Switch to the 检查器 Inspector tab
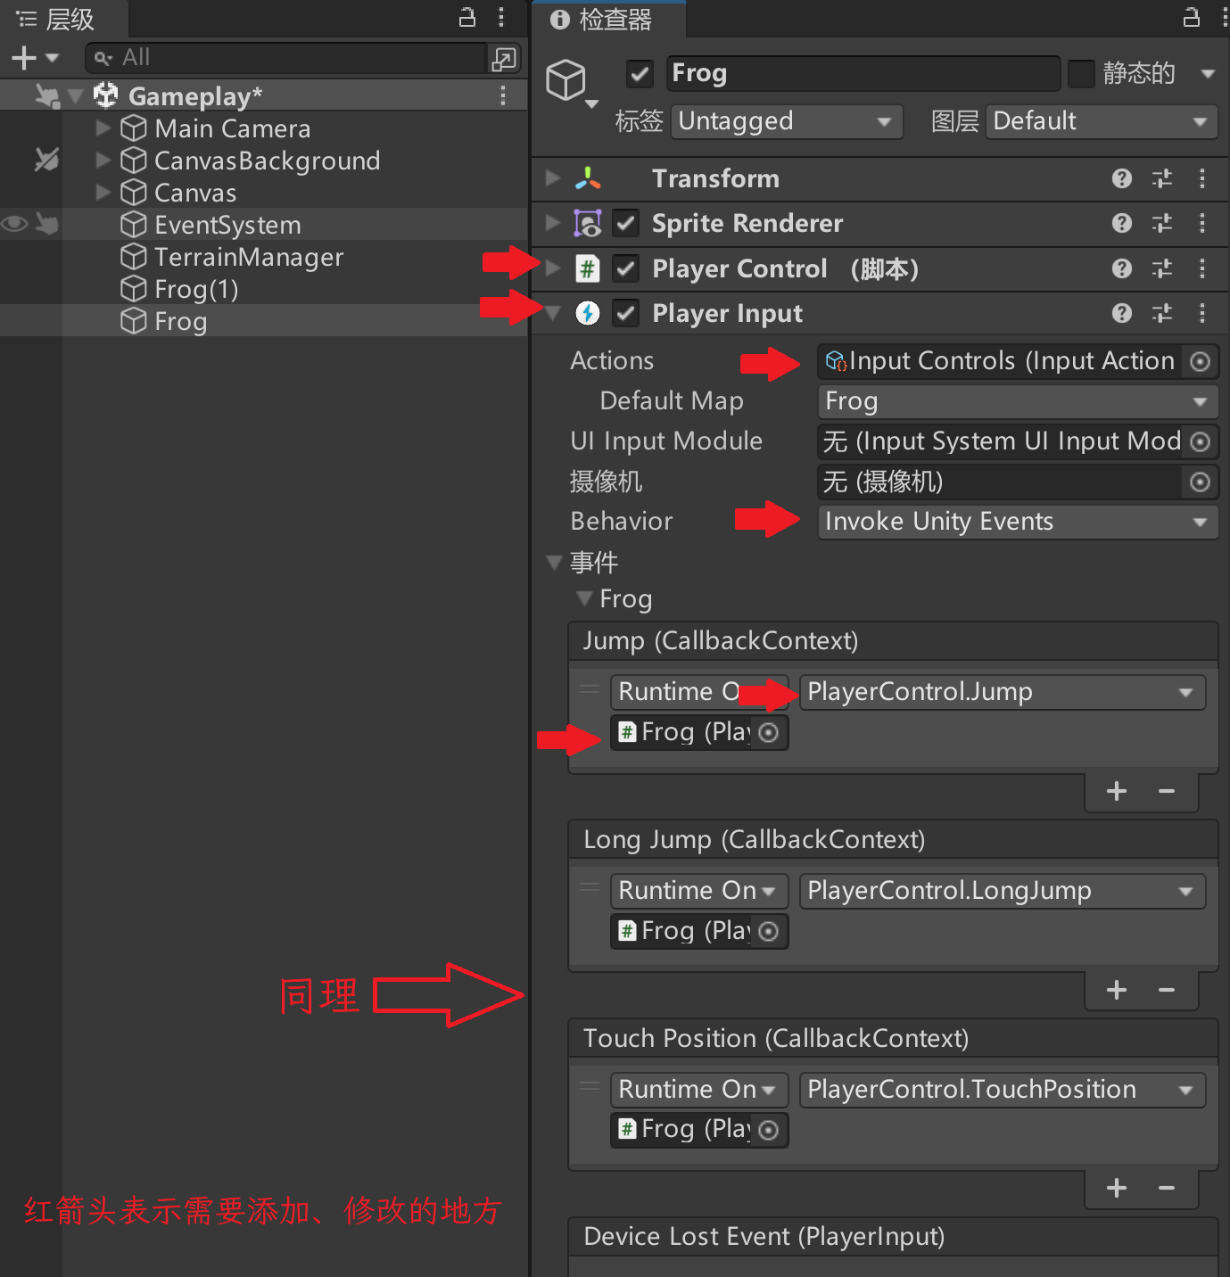Screen dimensions: 1230x1277 [x=602, y=19]
